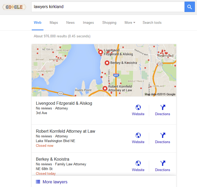Click the search box with 'lawyers kirkland'

click(x=108, y=7)
